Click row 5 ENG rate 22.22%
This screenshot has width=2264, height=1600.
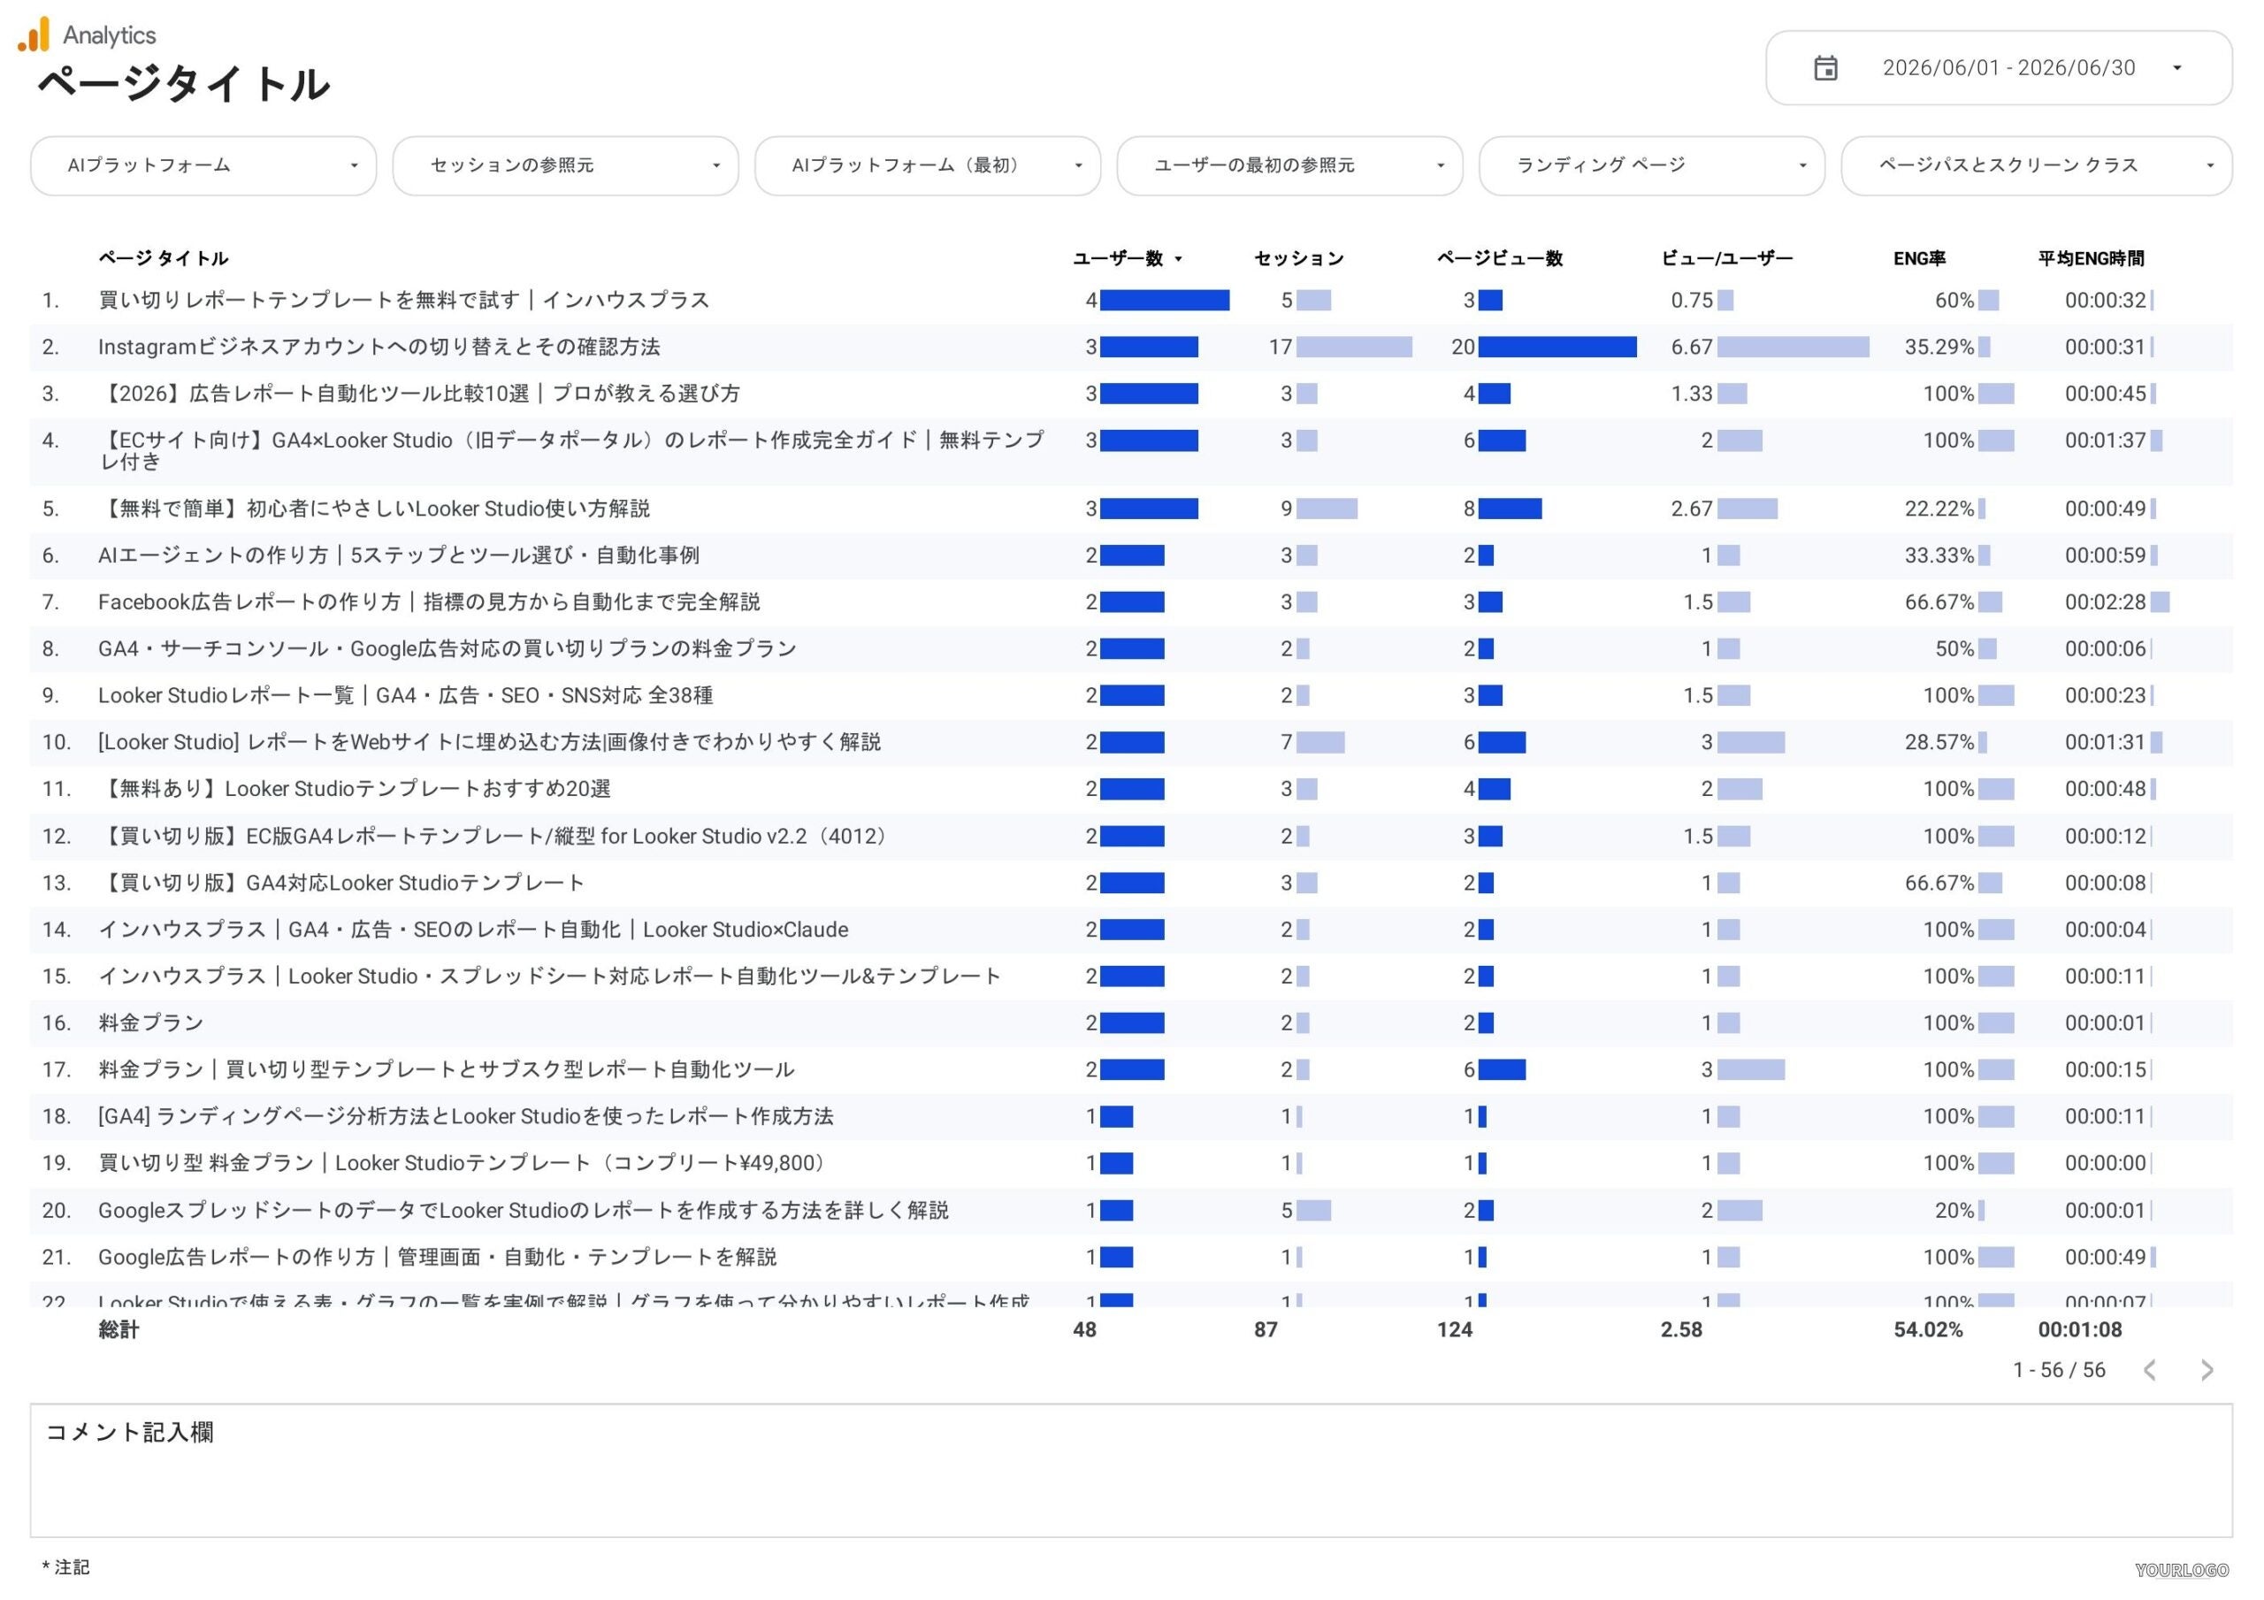coord(1939,509)
